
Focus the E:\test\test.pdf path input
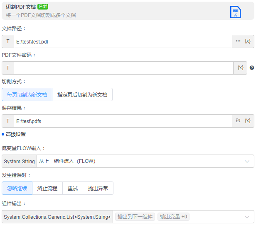[123, 41]
